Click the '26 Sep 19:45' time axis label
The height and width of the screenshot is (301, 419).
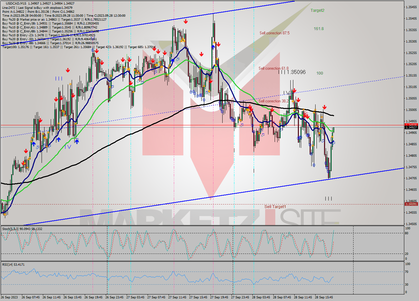94,297
